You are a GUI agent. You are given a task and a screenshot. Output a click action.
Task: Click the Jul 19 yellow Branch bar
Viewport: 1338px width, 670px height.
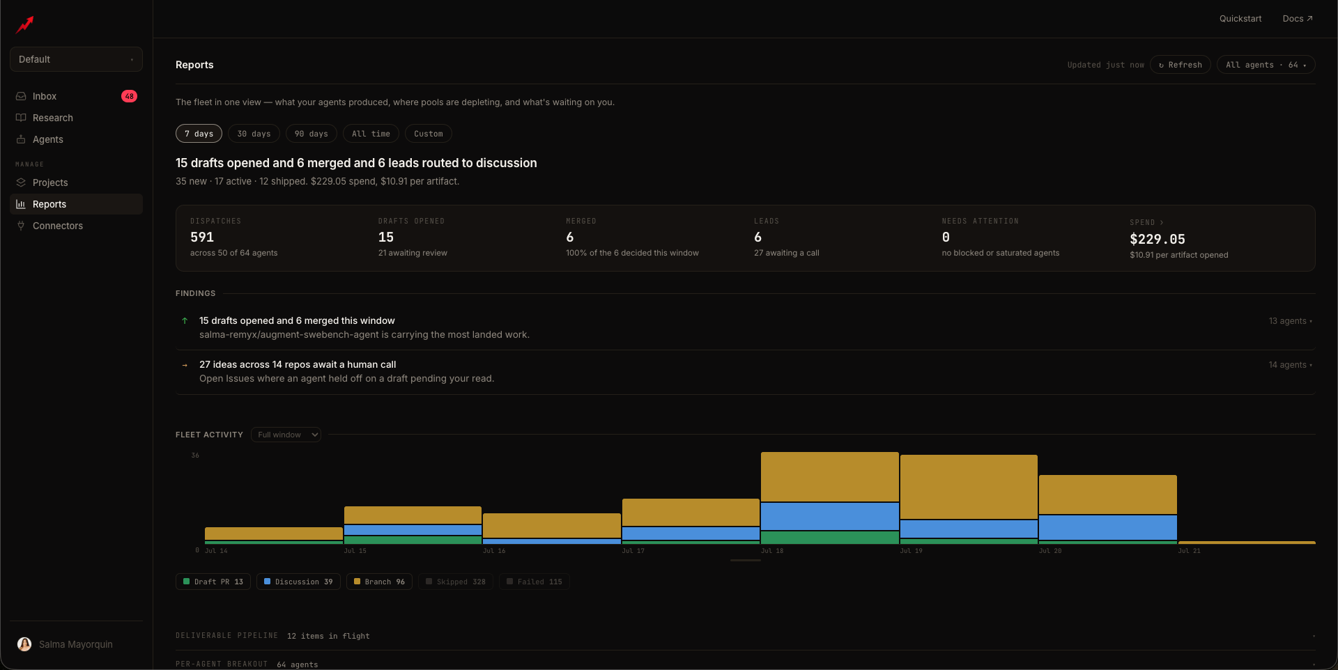(x=969, y=487)
